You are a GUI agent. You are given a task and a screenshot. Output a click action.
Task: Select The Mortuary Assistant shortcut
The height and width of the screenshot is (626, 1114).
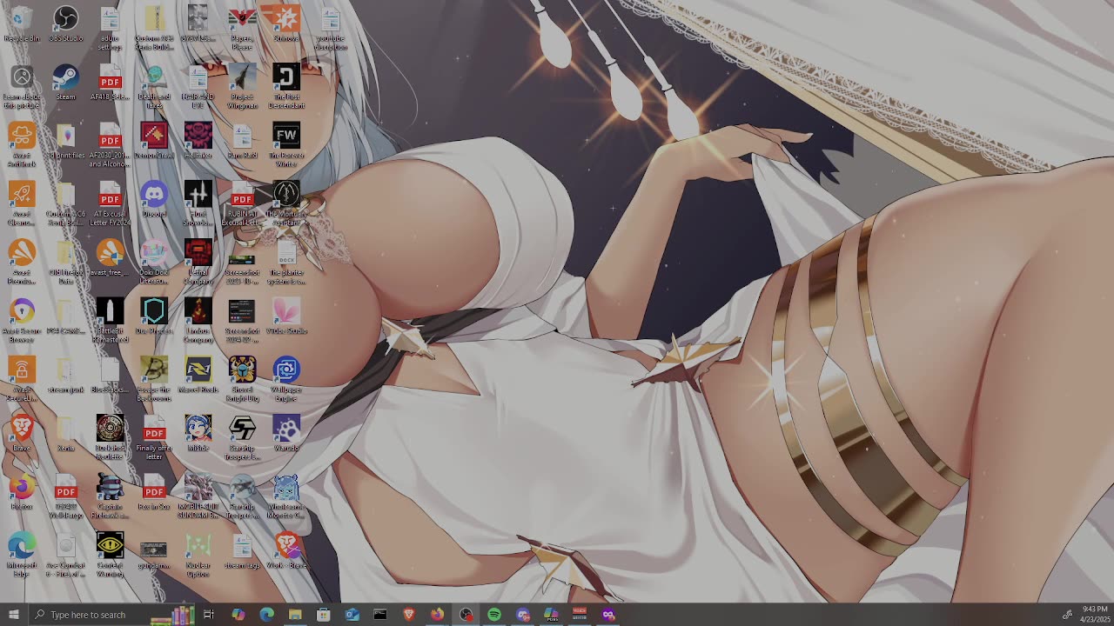pyautogui.click(x=286, y=204)
